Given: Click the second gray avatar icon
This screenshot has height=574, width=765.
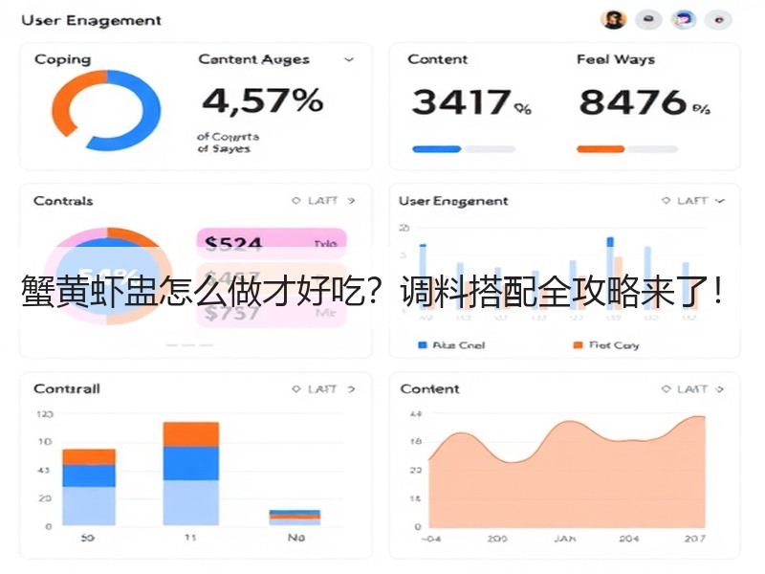Looking at the screenshot, I should tap(648, 20).
